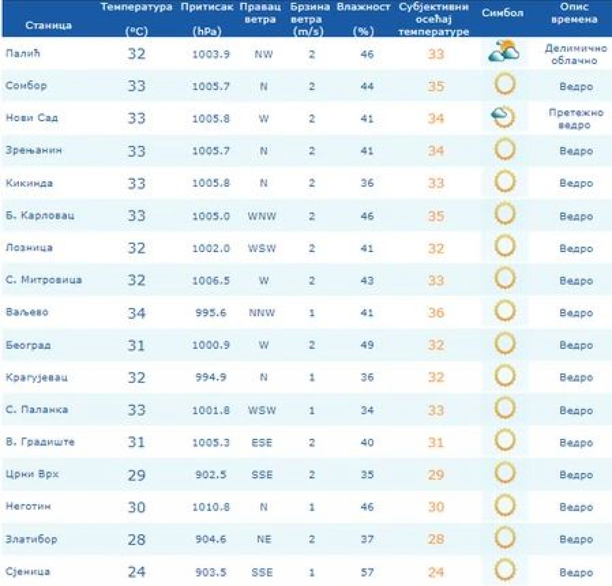Screen dimensions: 612x586
Task: Click Делимично облачно weather description
Action: [x=576, y=54]
